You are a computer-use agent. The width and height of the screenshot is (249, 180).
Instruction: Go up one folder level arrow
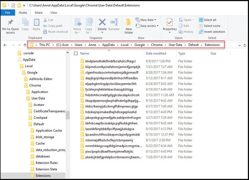tap(25, 45)
